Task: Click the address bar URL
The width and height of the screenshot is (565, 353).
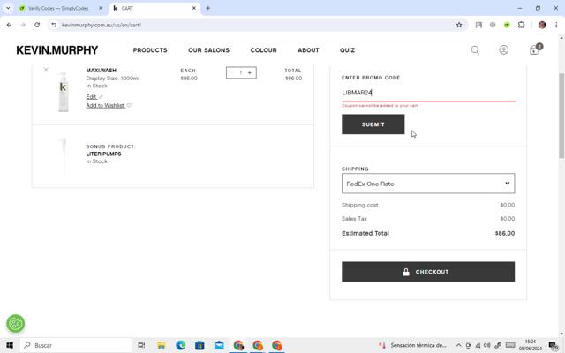Action: point(102,25)
